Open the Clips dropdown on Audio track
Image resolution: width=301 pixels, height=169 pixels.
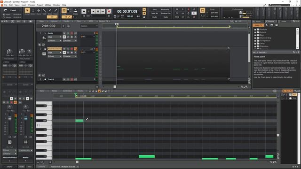coord(55,37)
